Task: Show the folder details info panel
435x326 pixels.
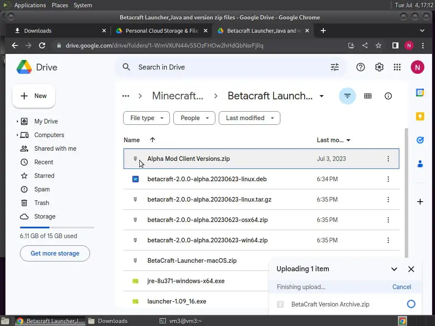Action: (388, 96)
